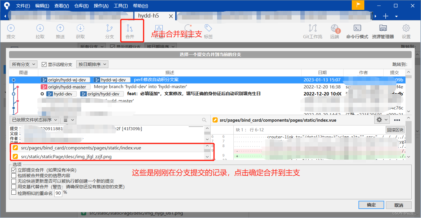Image resolution: width=421 pixels, height=218 pixels.
Task: Click the 日期 column header
Action: 322,72
